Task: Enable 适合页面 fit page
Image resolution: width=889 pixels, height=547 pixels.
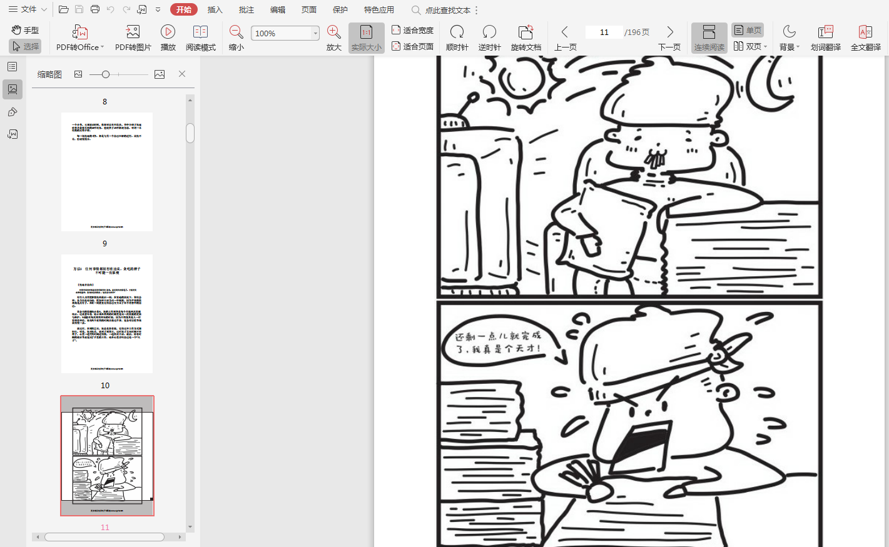Action: 412,46
